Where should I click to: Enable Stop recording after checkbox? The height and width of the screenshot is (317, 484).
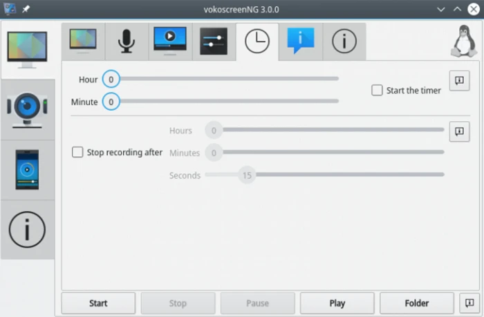tap(77, 152)
